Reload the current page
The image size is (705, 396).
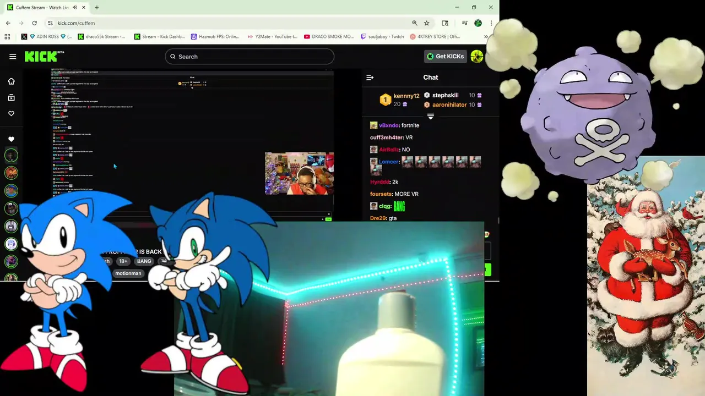[34, 23]
